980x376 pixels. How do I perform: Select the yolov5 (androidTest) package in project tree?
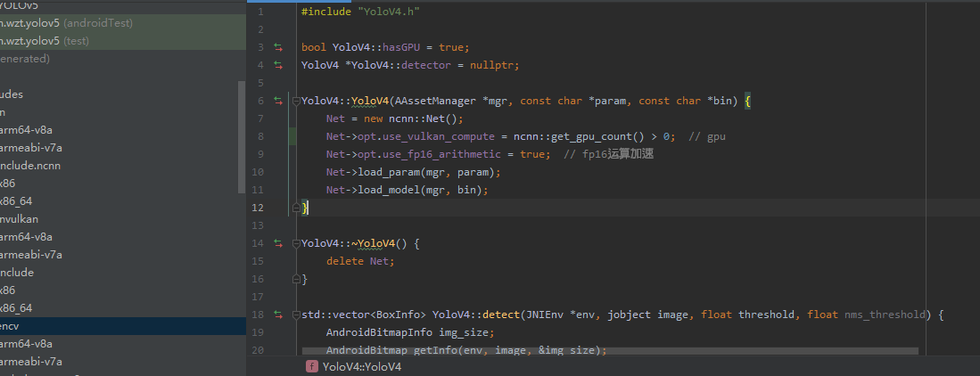pos(122,23)
